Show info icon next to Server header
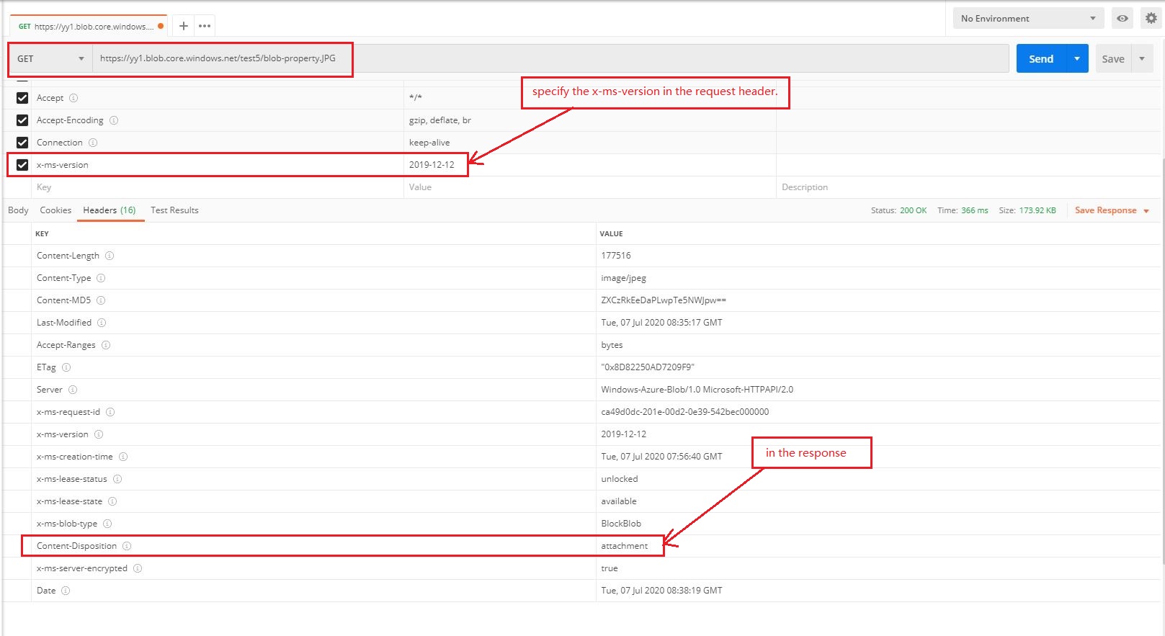 73,390
